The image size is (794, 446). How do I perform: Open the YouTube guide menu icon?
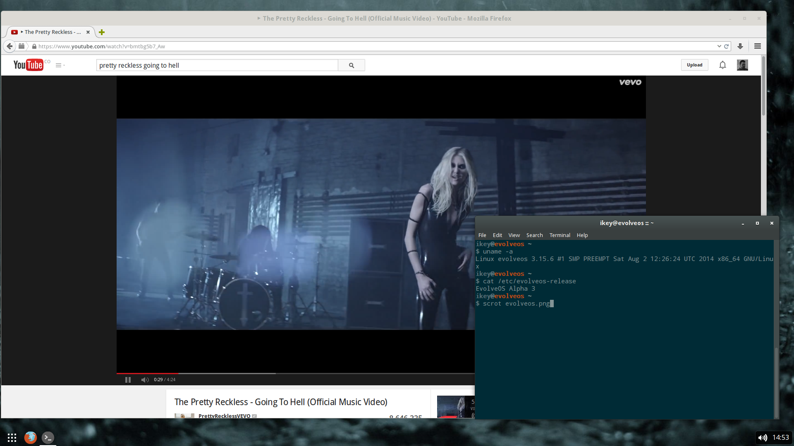pyautogui.click(x=60, y=65)
